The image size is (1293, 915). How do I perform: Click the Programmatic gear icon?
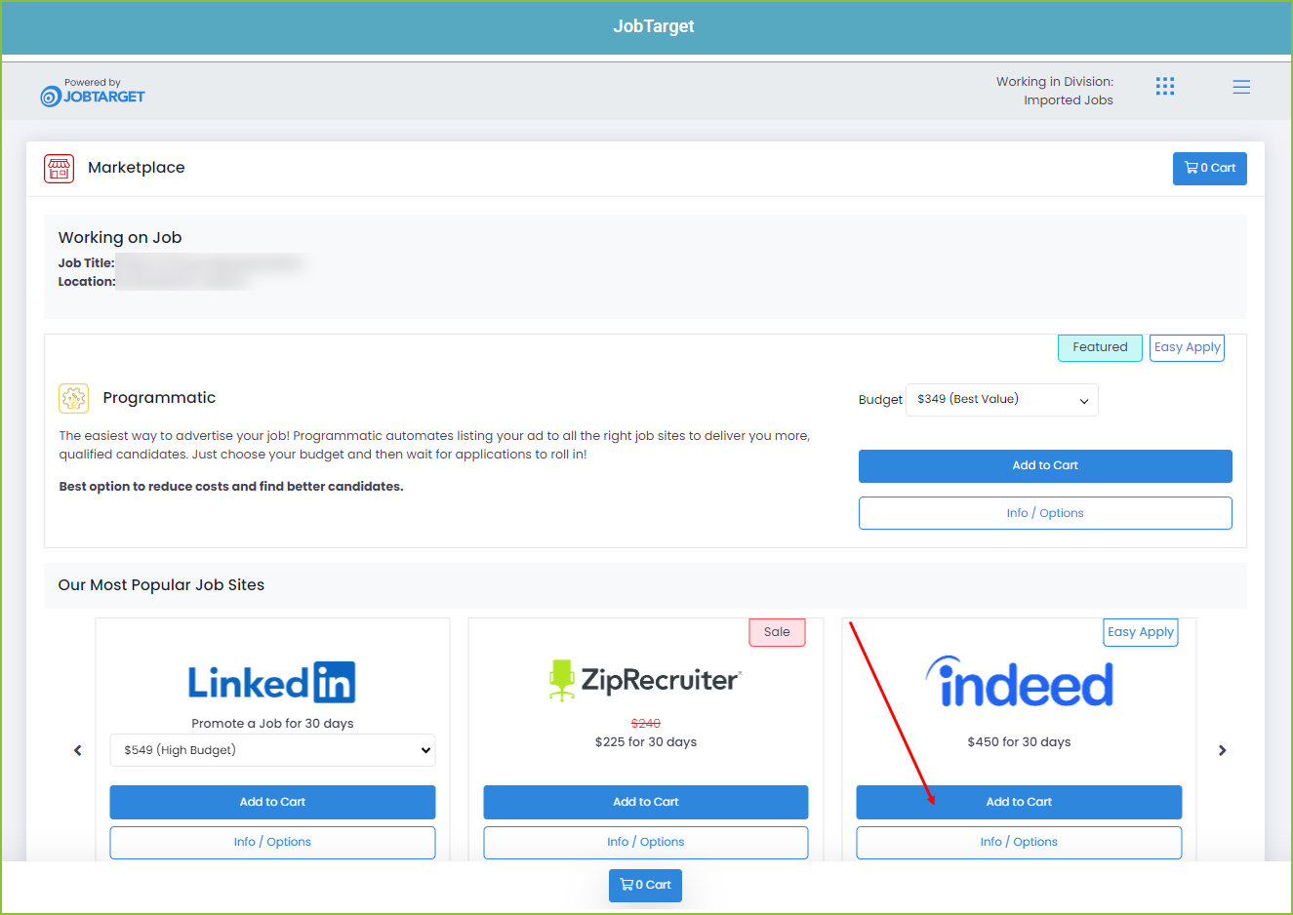pyautogui.click(x=74, y=398)
